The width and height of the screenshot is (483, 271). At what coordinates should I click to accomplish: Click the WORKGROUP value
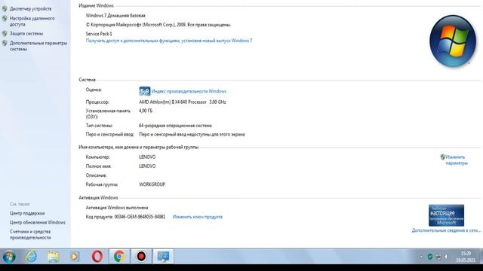[152, 184]
